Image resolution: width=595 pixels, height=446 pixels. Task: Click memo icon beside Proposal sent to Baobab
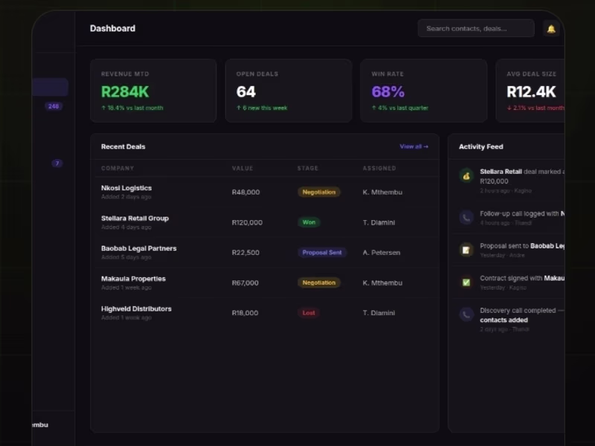(x=466, y=250)
